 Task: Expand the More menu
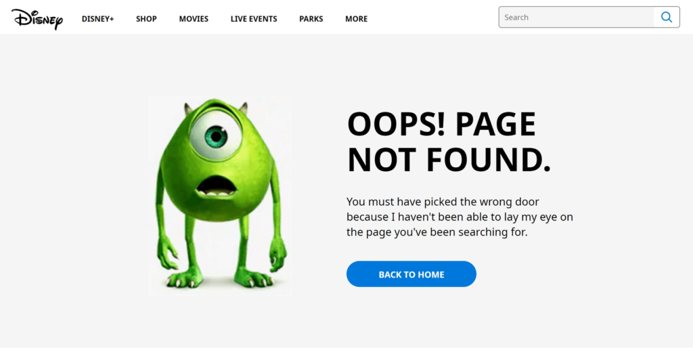[x=356, y=19]
